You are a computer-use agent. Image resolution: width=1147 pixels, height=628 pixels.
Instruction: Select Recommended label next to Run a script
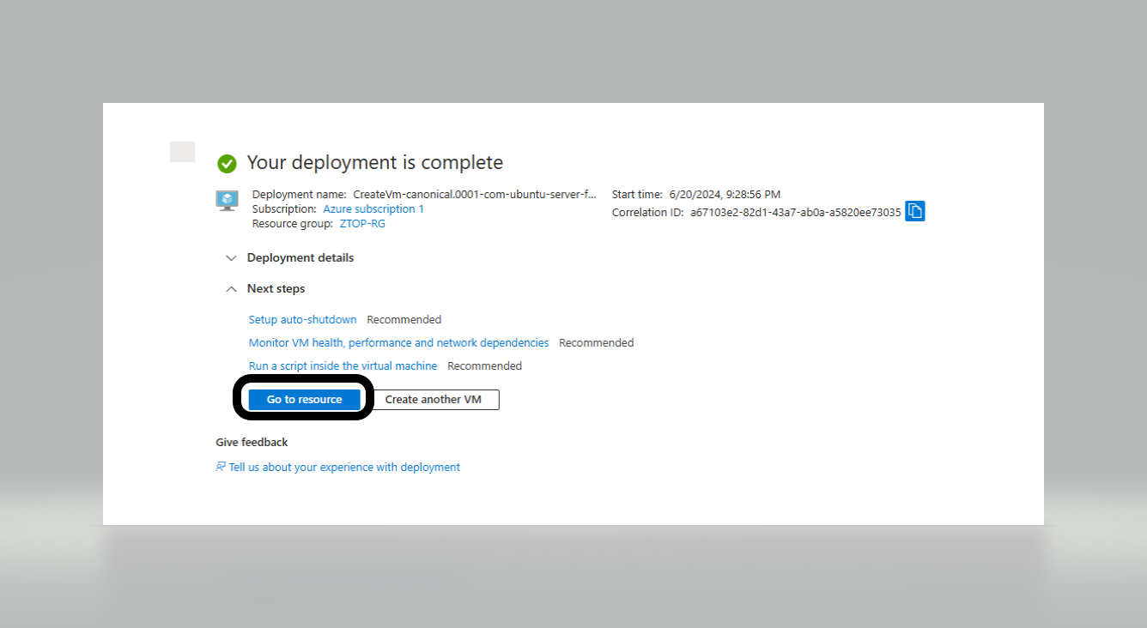pos(484,365)
